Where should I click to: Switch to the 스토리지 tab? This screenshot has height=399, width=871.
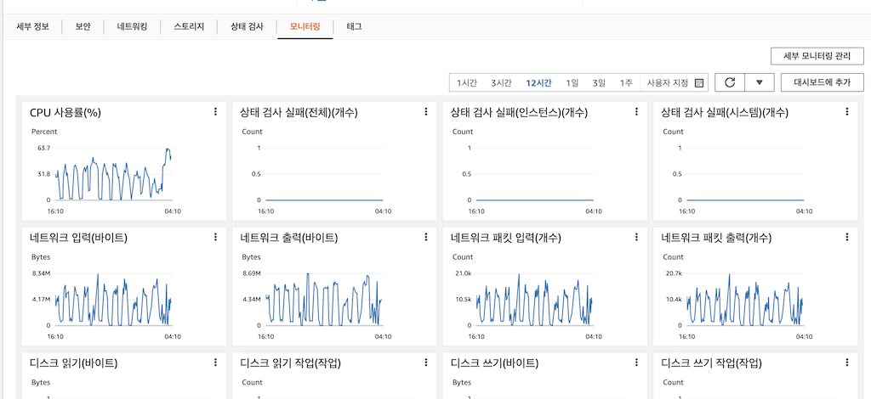189,26
